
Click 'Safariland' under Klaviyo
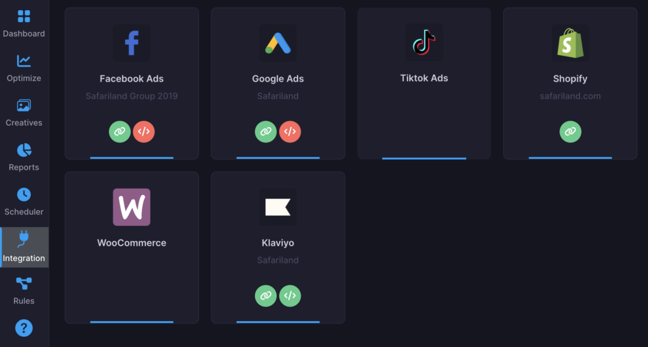click(278, 260)
